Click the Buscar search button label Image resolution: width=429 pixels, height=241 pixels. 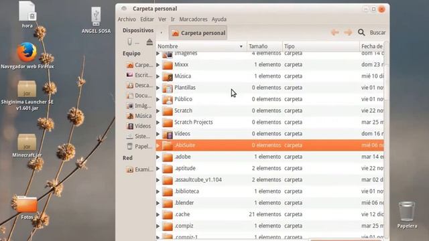pyautogui.click(x=377, y=33)
